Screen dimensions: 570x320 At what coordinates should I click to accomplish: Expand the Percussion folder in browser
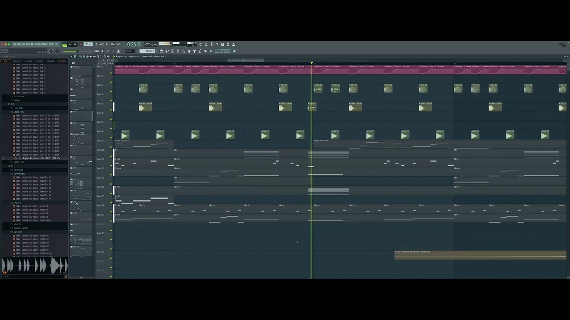(x=18, y=96)
